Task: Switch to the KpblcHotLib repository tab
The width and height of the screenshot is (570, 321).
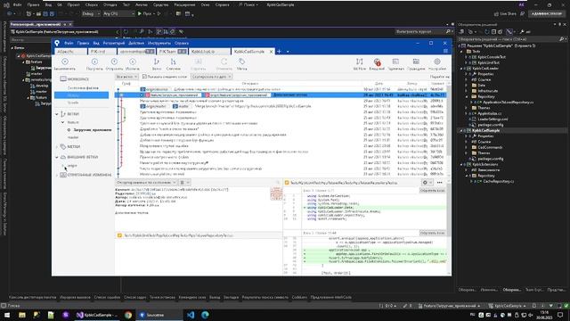Action: pyautogui.click(x=209, y=52)
